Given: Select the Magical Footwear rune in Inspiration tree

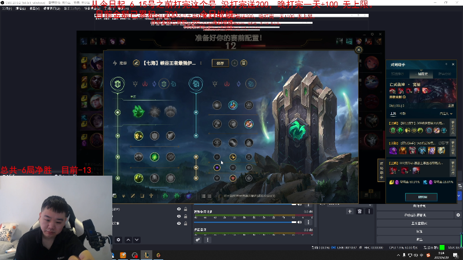Looking at the screenshot, I should click(x=233, y=105).
